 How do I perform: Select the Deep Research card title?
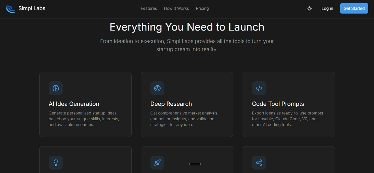[x=171, y=104]
